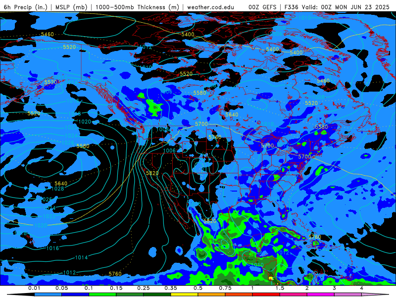Click the 'MSLP (mb)' header label
The width and height of the screenshot is (396, 297).
click(71, 7)
